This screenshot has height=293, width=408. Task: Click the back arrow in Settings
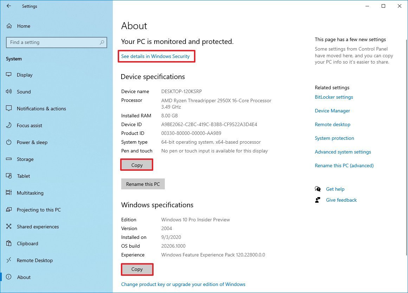coord(9,6)
